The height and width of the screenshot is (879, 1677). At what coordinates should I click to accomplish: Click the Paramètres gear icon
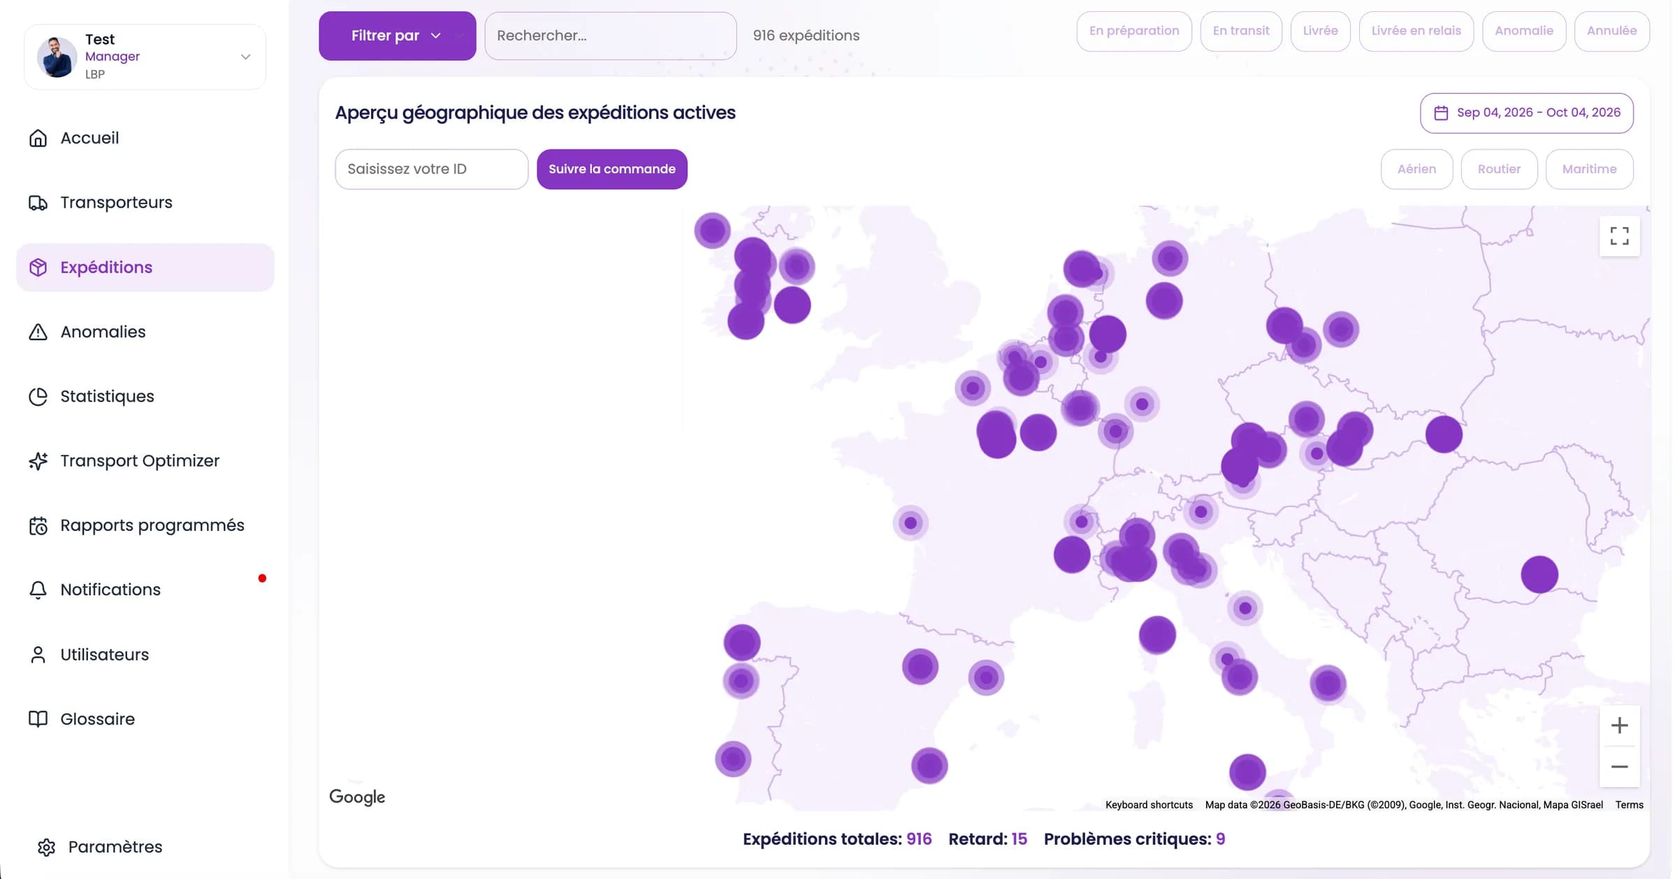click(46, 847)
